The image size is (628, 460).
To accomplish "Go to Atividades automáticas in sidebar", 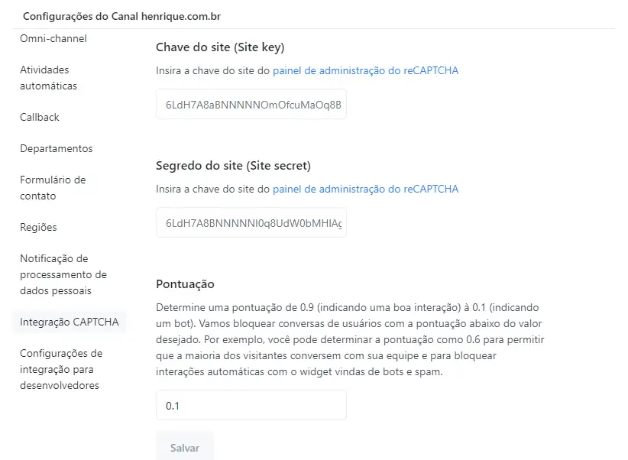I will coord(48,78).
